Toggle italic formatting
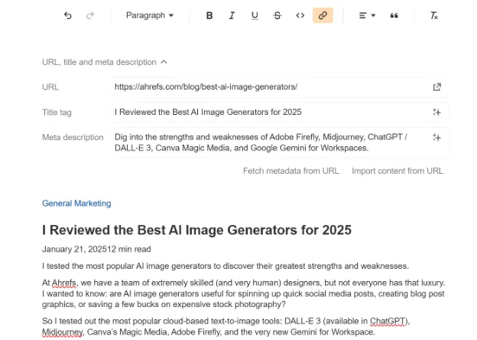Screen dimensions: 477x340 tap(232, 15)
